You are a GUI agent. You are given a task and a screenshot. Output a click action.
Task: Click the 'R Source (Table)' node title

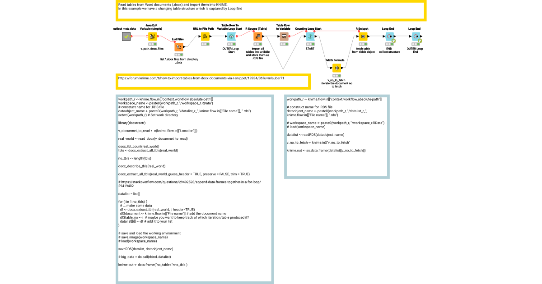coord(257,28)
